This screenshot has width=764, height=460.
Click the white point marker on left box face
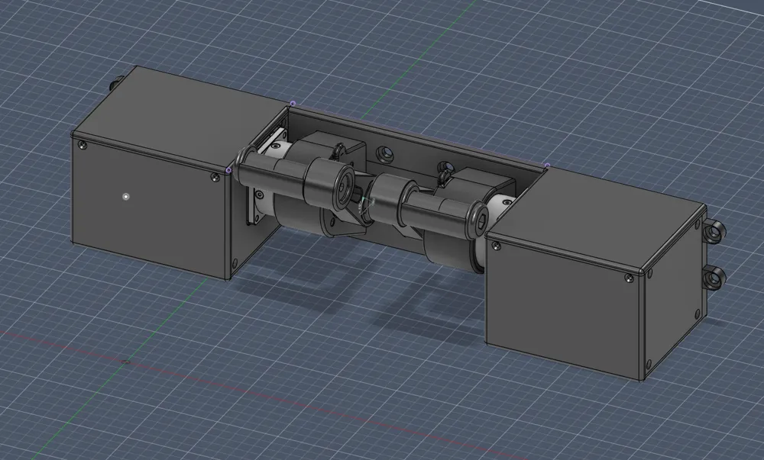[x=126, y=197]
